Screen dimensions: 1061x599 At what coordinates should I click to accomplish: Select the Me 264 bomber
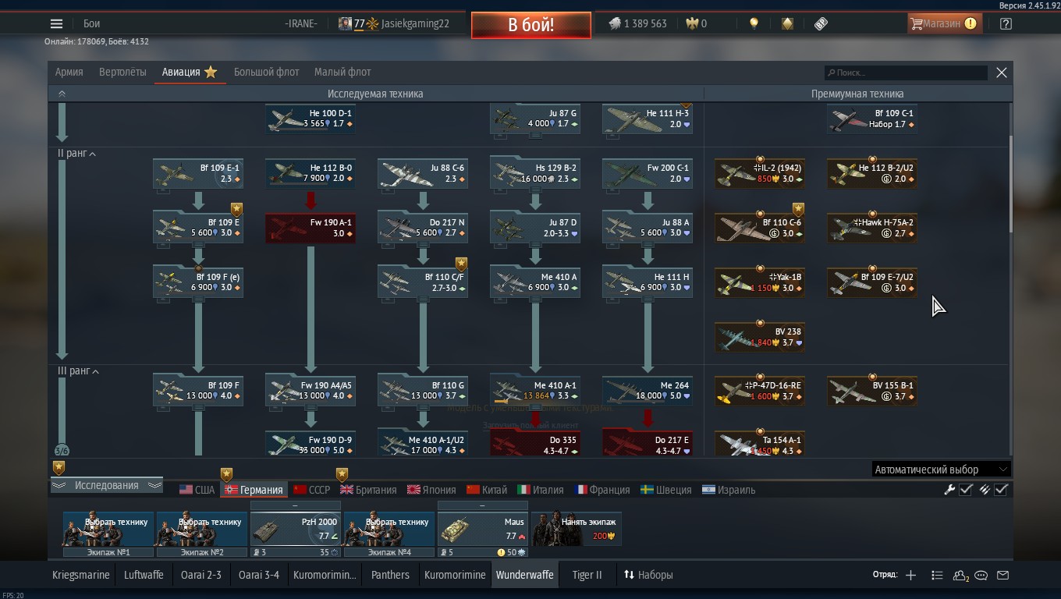coord(648,391)
